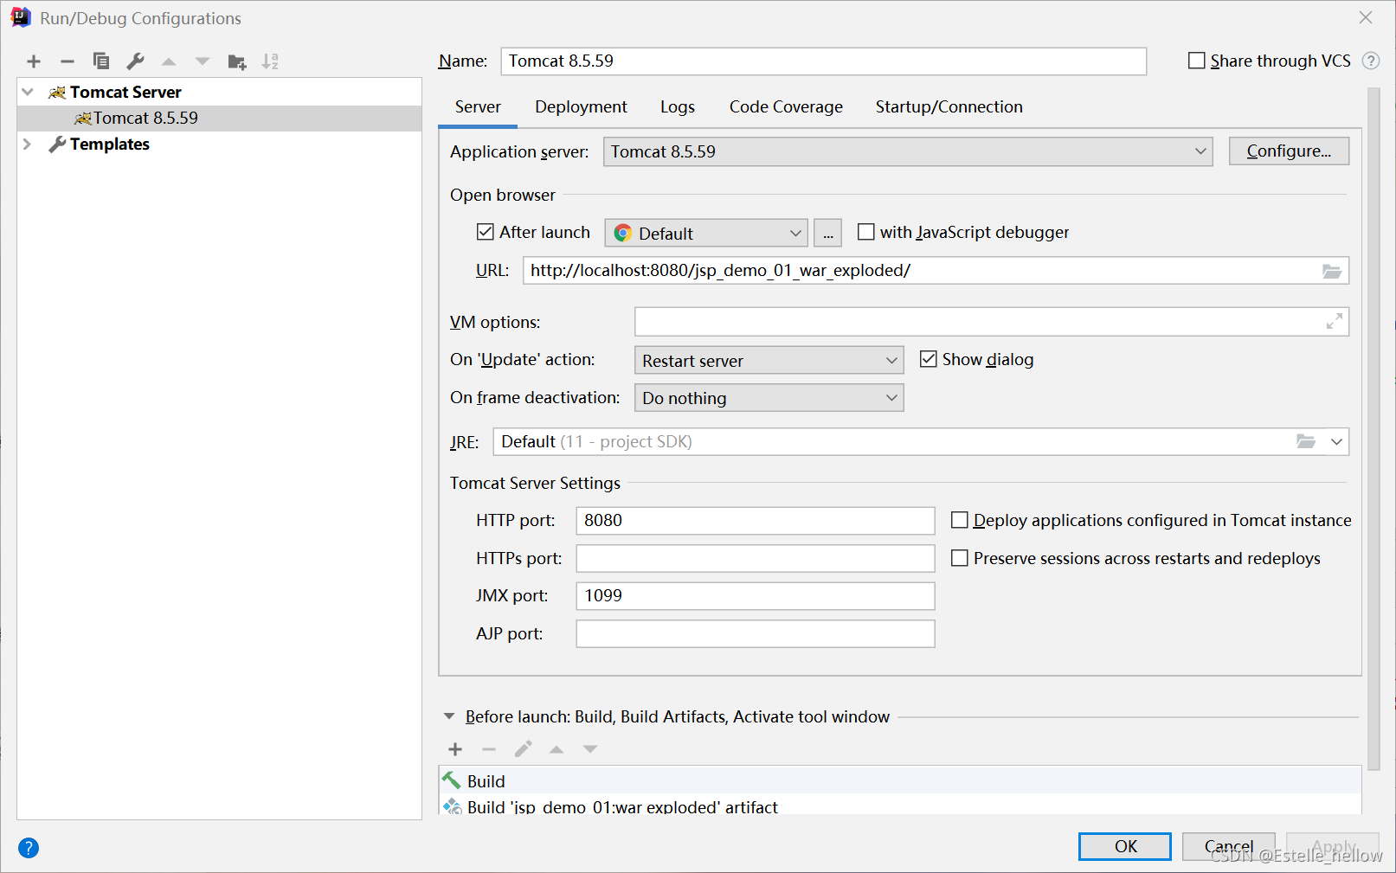Open the JRE dropdown arrow
Image resolution: width=1396 pixels, height=873 pixels.
click(x=1336, y=442)
